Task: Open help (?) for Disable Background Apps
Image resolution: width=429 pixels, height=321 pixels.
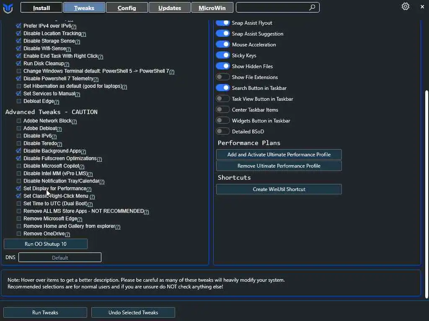Action: (x=83, y=152)
